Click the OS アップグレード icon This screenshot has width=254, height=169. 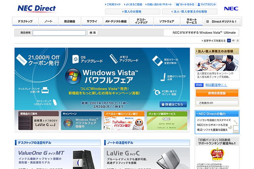pos(75,59)
